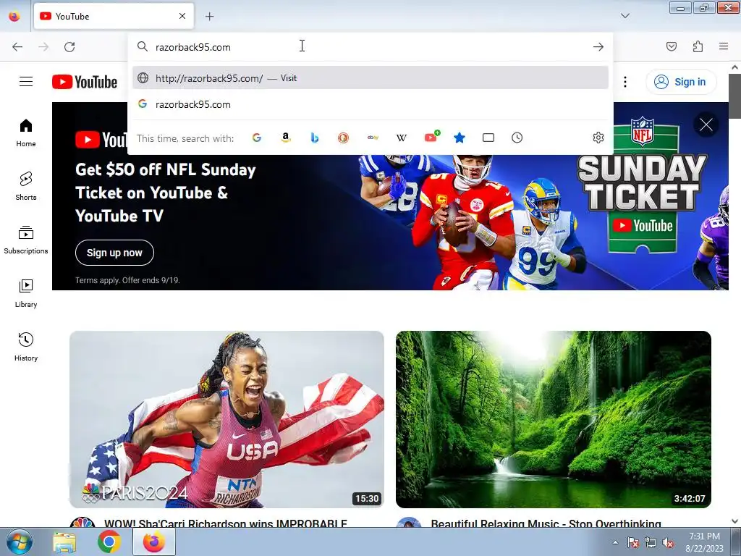Viewport: 741px width, 556px height.
Task: Search with Wikipedia one-off icon
Action: (402, 138)
